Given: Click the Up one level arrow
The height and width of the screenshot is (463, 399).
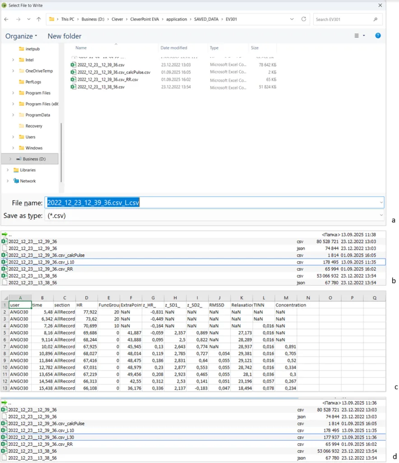Looking at the screenshot, I should pos(39,19).
